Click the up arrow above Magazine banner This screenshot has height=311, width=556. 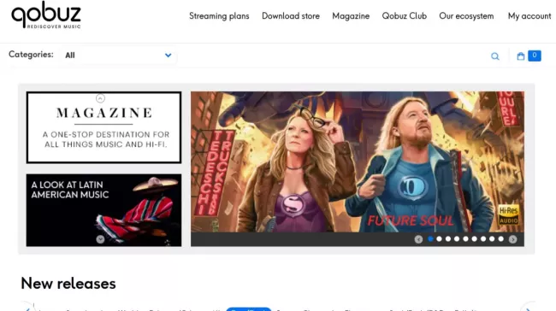(100, 98)
